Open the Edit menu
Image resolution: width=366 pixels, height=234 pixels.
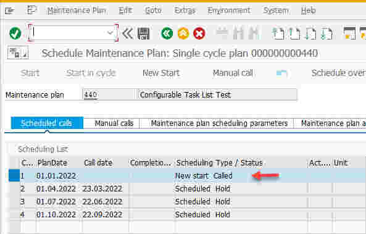125,10
